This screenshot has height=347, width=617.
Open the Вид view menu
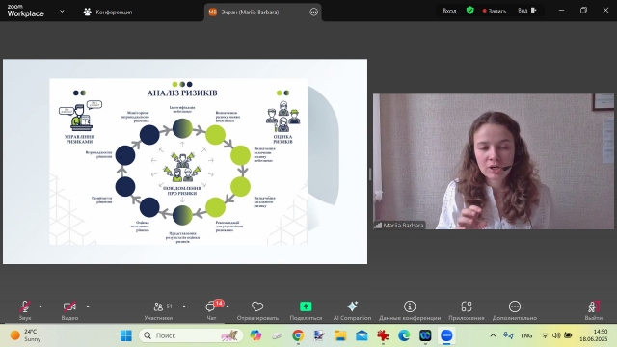(527, 11)
